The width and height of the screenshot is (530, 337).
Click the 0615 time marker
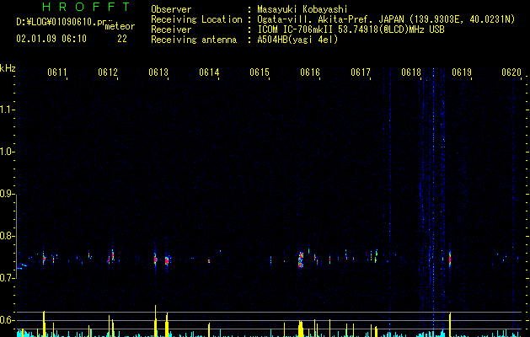pos(260,72)
